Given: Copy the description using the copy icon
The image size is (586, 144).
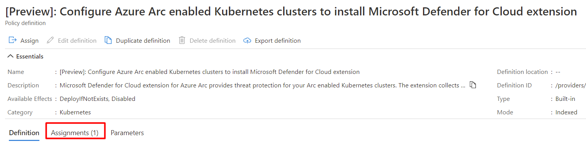Looking at the screenshot, I should (x=473, y=85).
